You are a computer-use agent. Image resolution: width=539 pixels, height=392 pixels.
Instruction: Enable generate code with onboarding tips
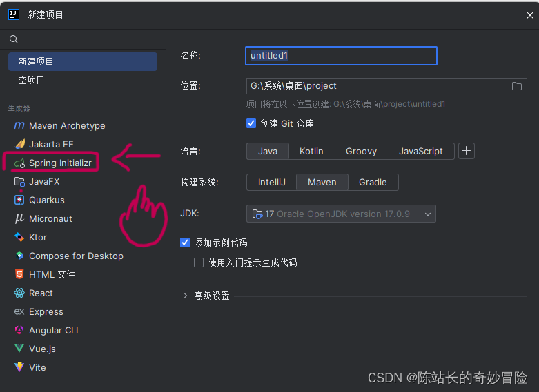pyautogui.click(x=199, y=262)
